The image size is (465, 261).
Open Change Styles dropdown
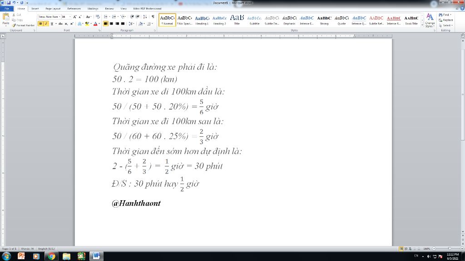coord(430,20)
